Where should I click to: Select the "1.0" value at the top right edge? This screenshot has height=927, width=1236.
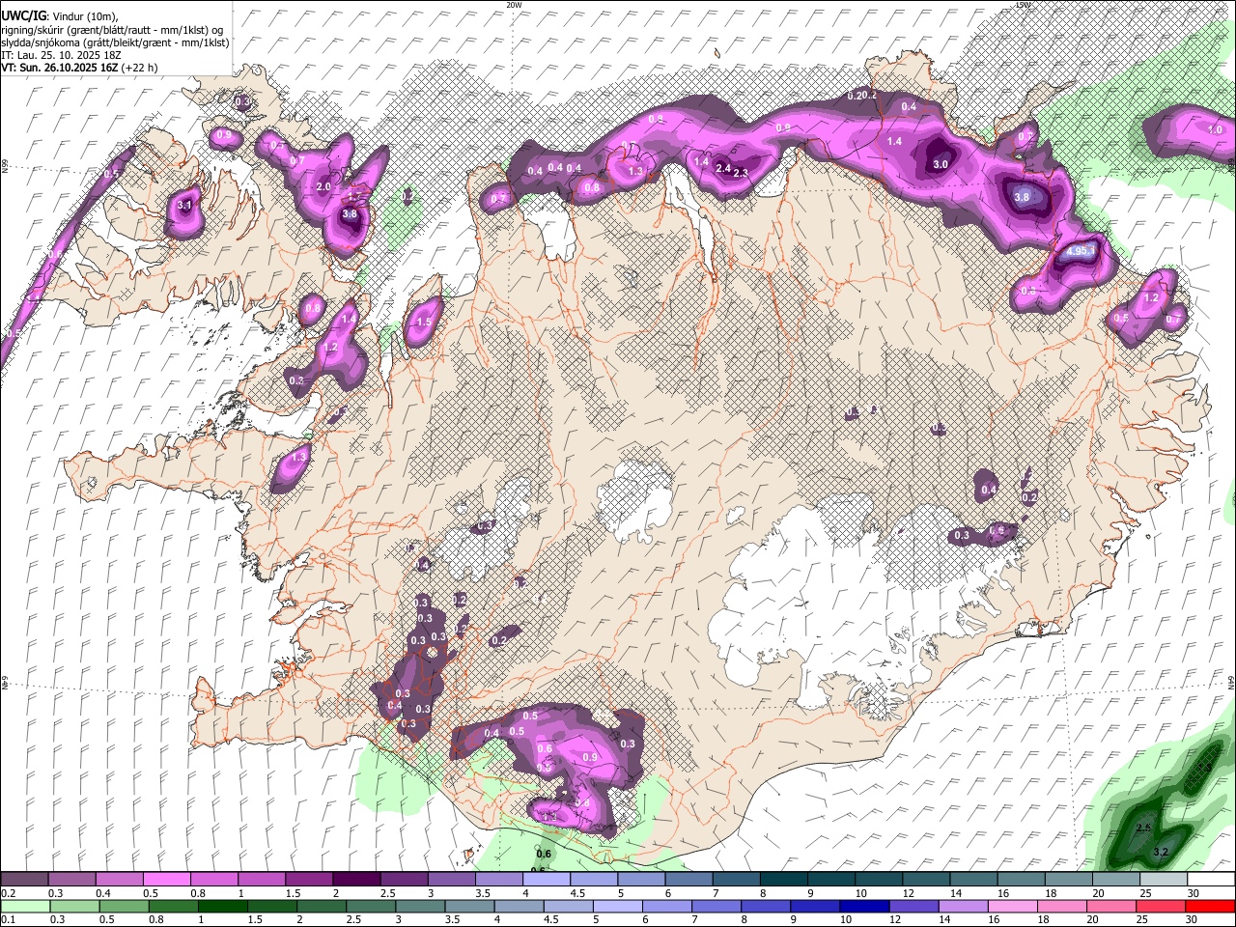(1215, 129)
